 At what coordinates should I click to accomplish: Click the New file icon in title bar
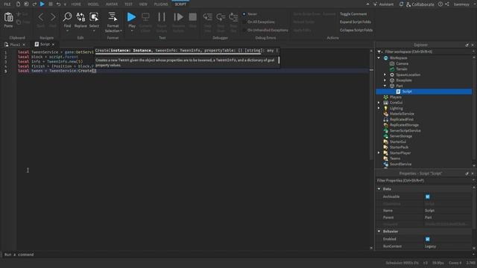(18, 4)
